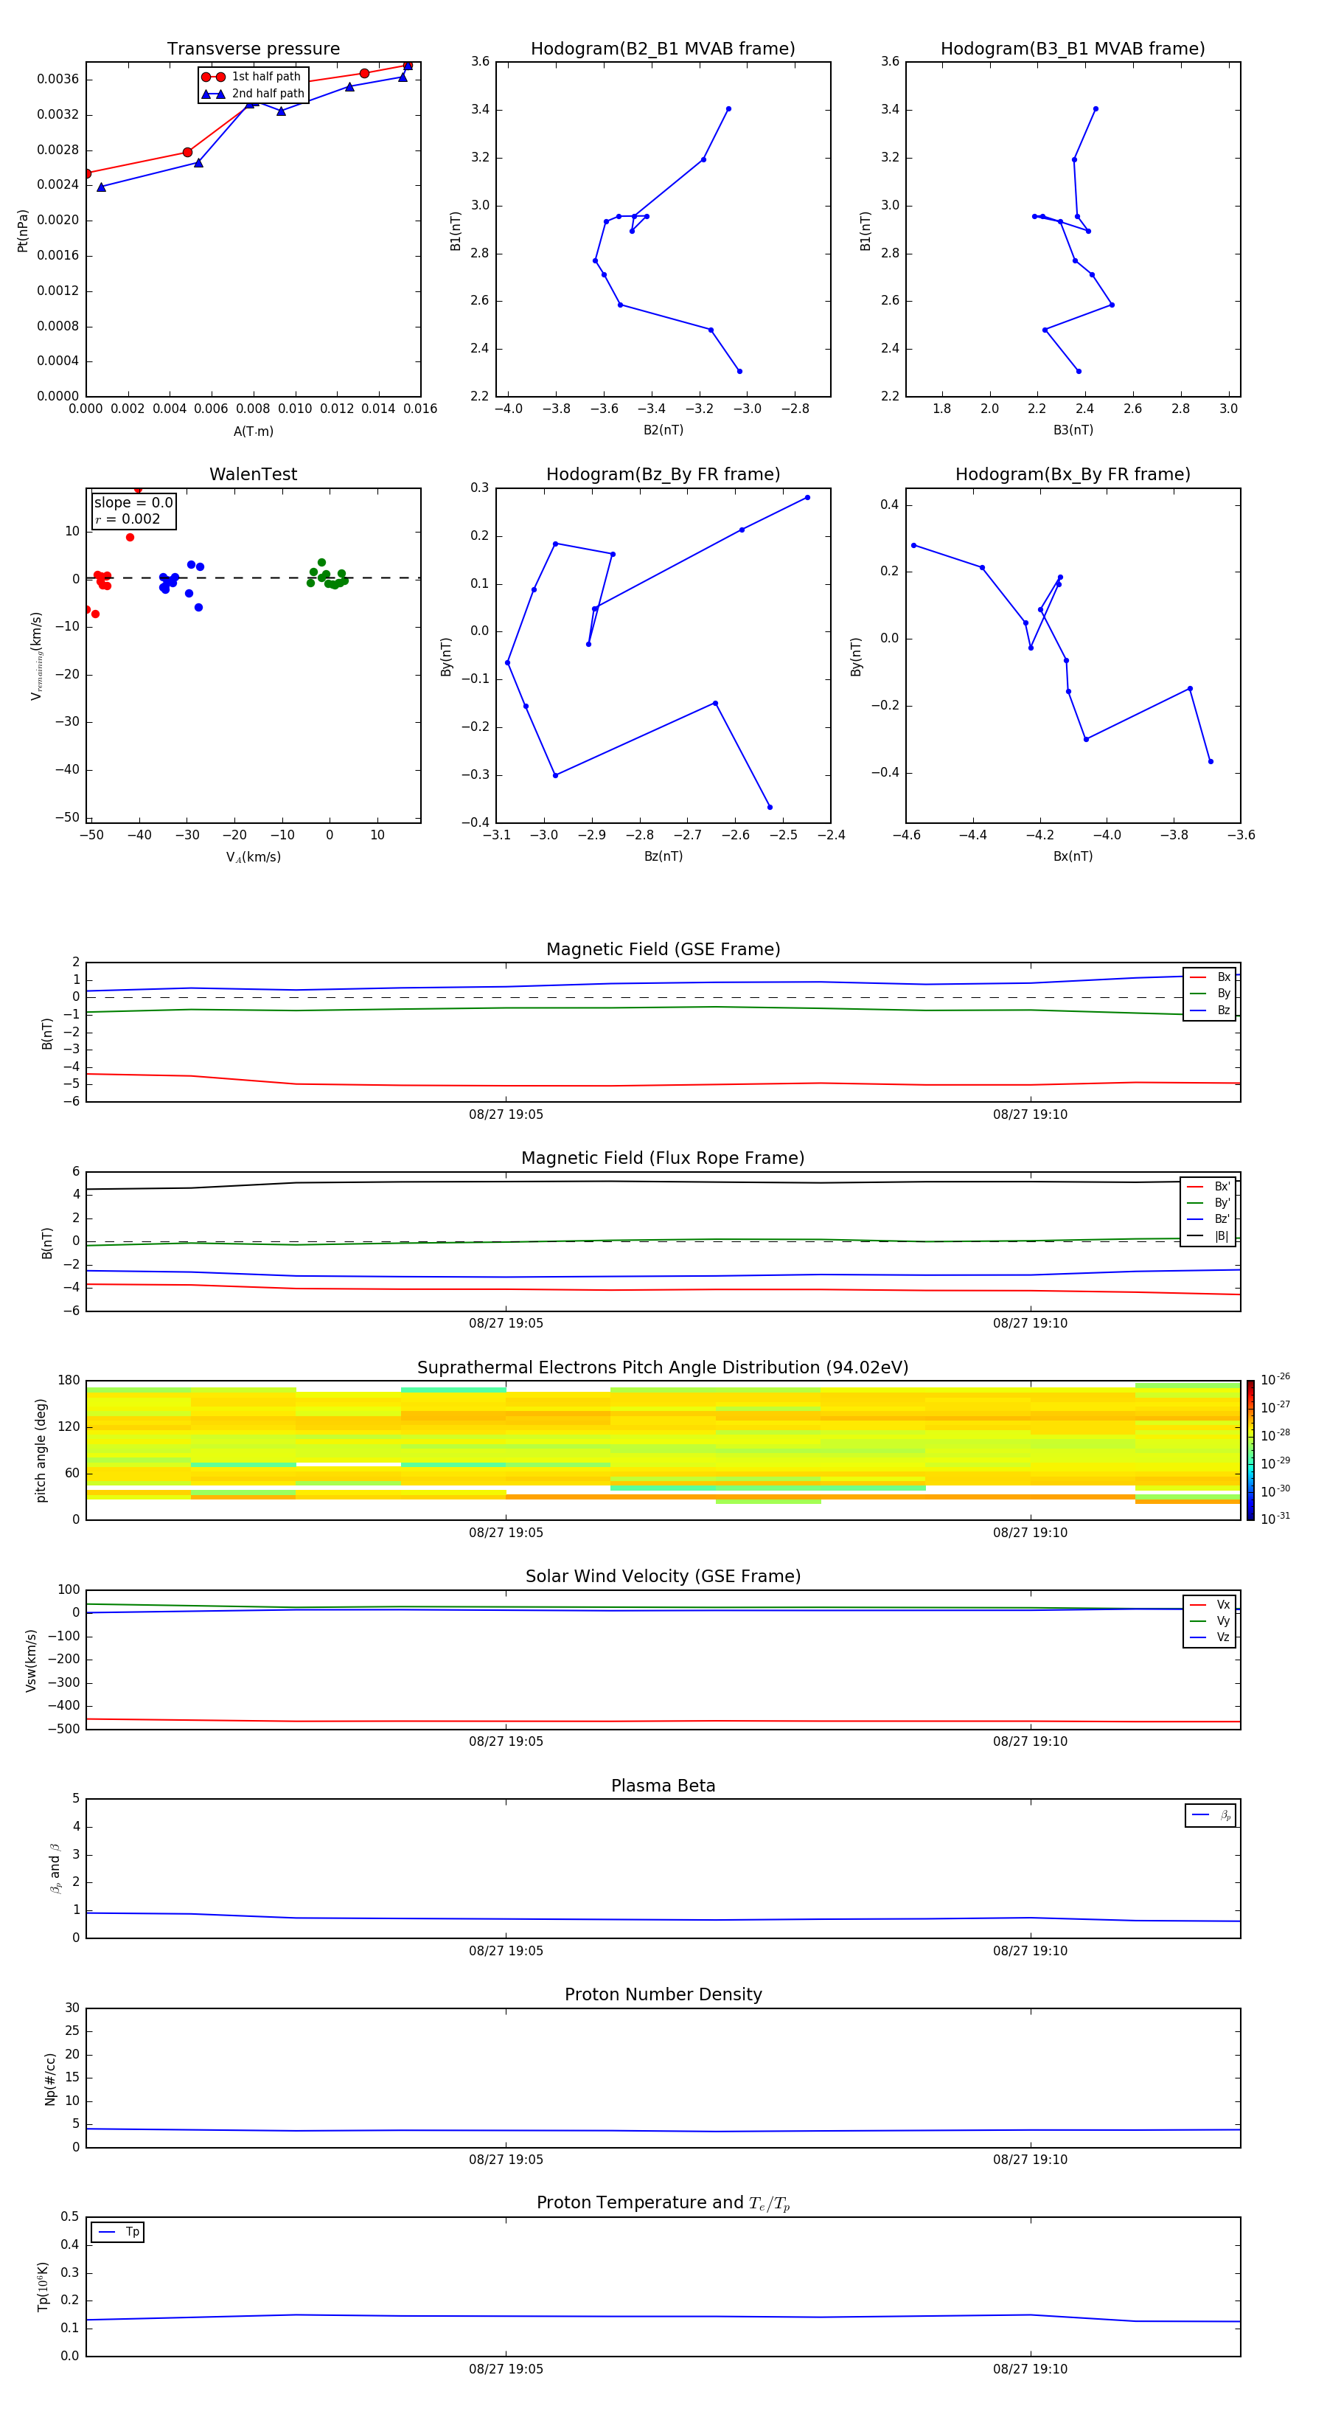Click By' in the Flux Rope legend
The height and width of the screenshot is (2434, 1327).
(x=1209, y=1203)
